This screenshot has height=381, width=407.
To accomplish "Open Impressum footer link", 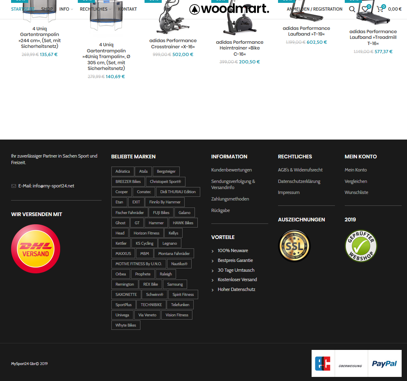I will (289, 192).
